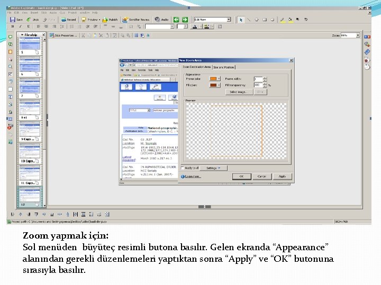Click the orange Frame color swatch
The width and height of the screenshot is (381, 285).
pyautogui.click(x=213, y=79)
